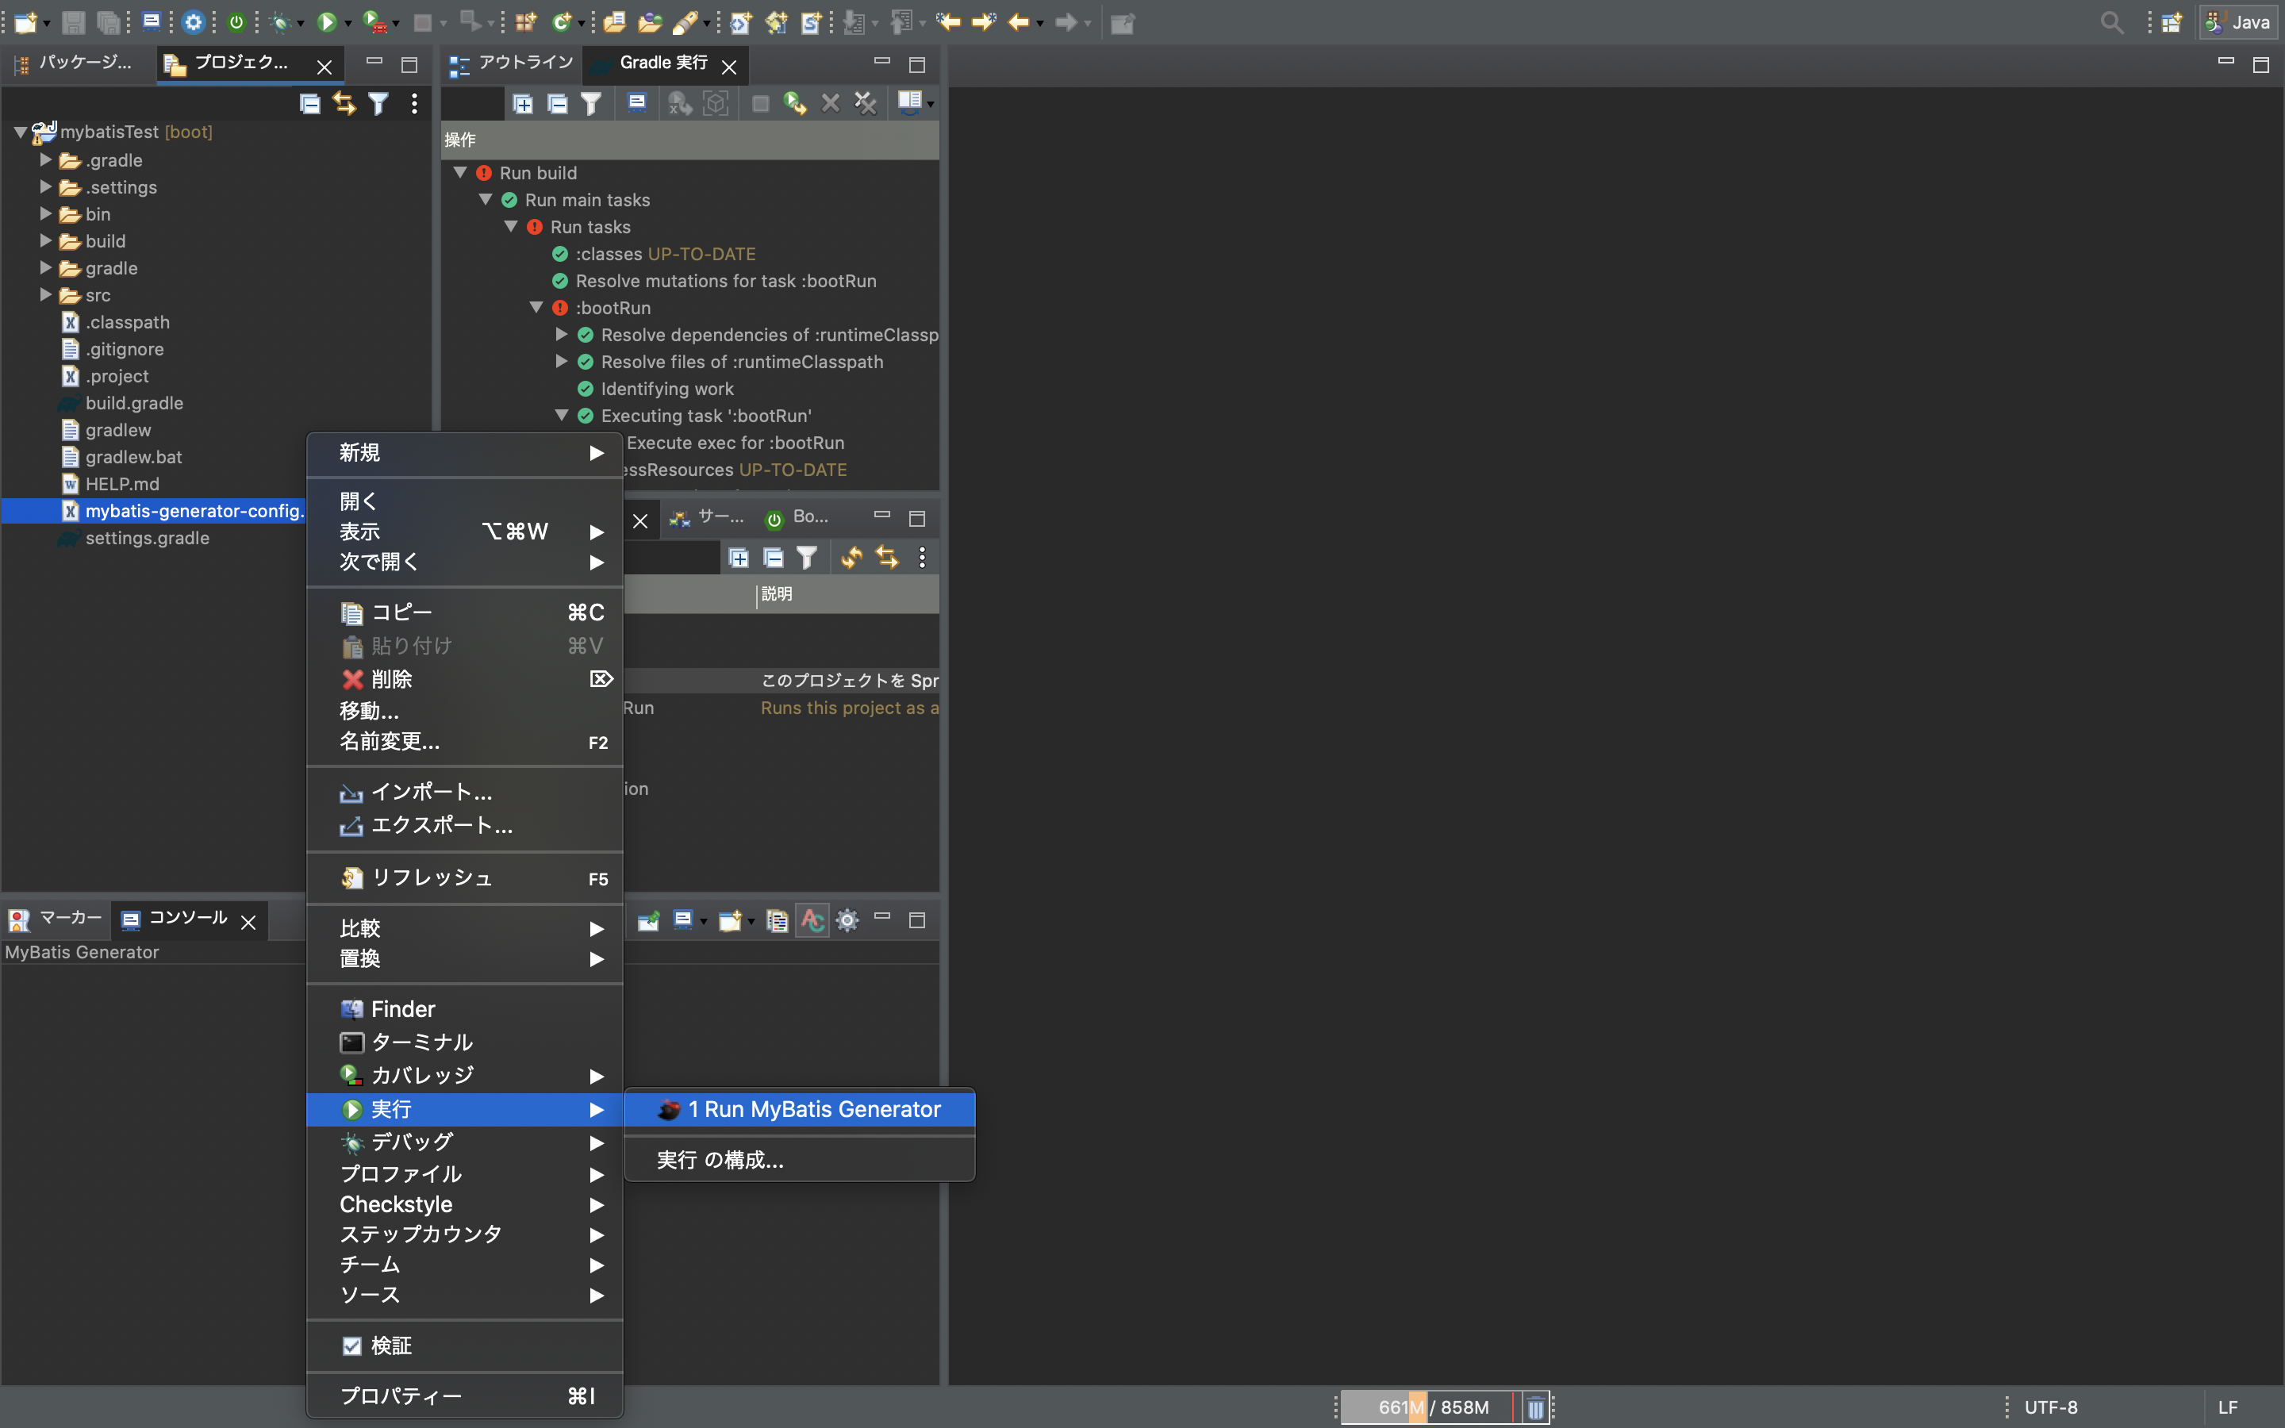
Task: Click the Collapse All icon in Project Explorer
Action: (309, 103)
